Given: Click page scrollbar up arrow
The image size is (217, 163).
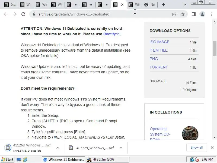Looking at the screenshot, I should 215,22.
